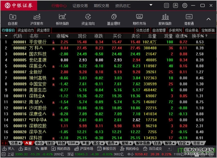Select the 自选 bottom tab
This screenshot has width=217, height=158.
pos(157,143)
